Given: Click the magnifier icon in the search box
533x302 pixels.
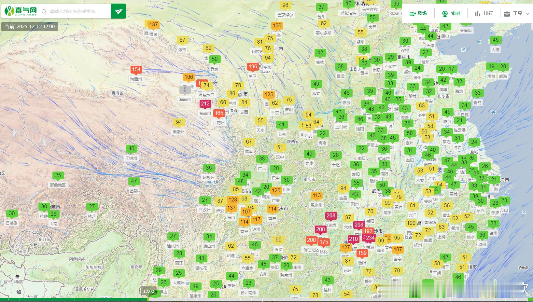Looking at the screenshot, I should click(44, 11).
